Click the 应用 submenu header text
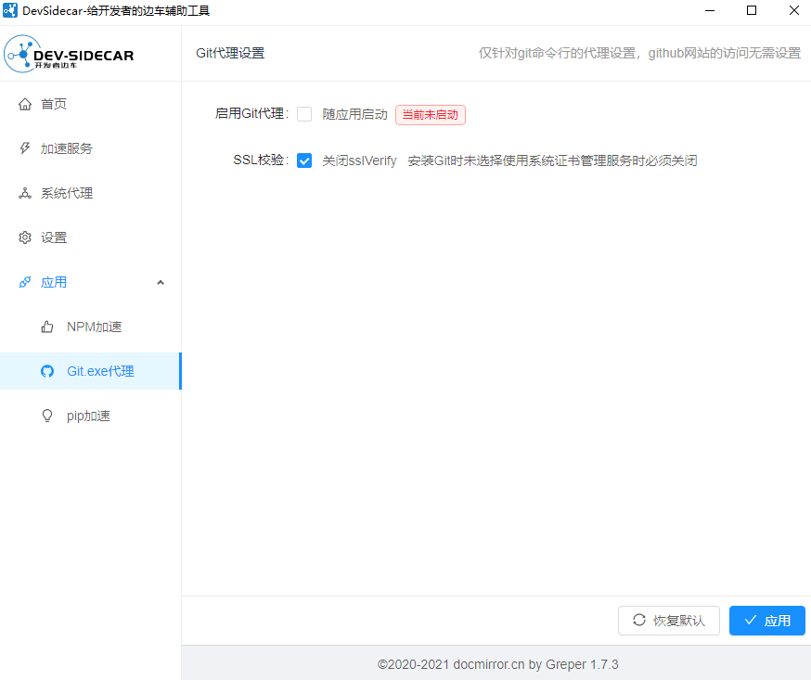This screenshot has height=680, width=811. click(54, 282)
